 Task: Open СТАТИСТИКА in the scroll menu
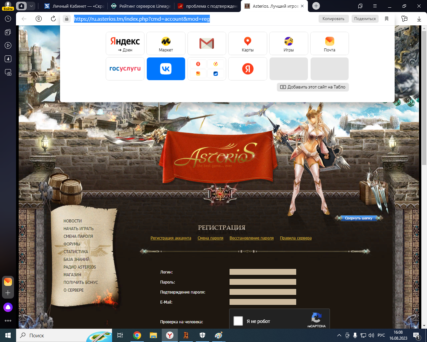(76, 252)
